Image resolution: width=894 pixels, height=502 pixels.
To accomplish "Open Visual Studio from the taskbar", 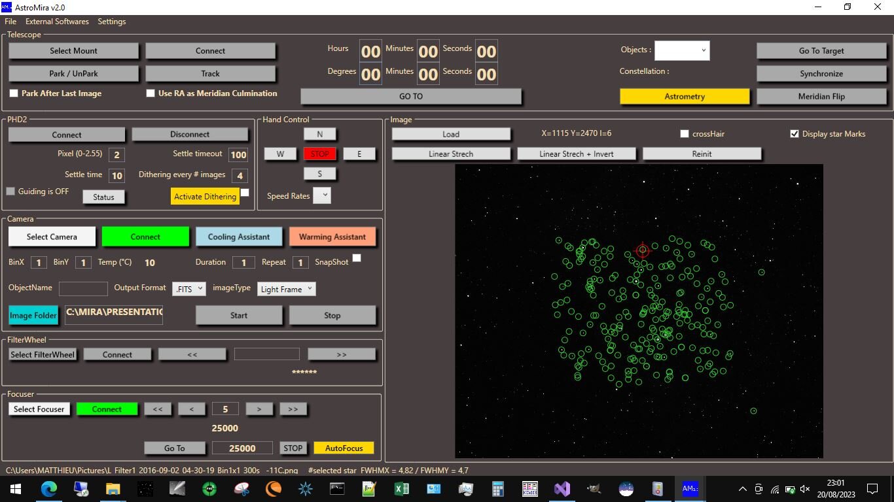I will click(x=562, y=488).
